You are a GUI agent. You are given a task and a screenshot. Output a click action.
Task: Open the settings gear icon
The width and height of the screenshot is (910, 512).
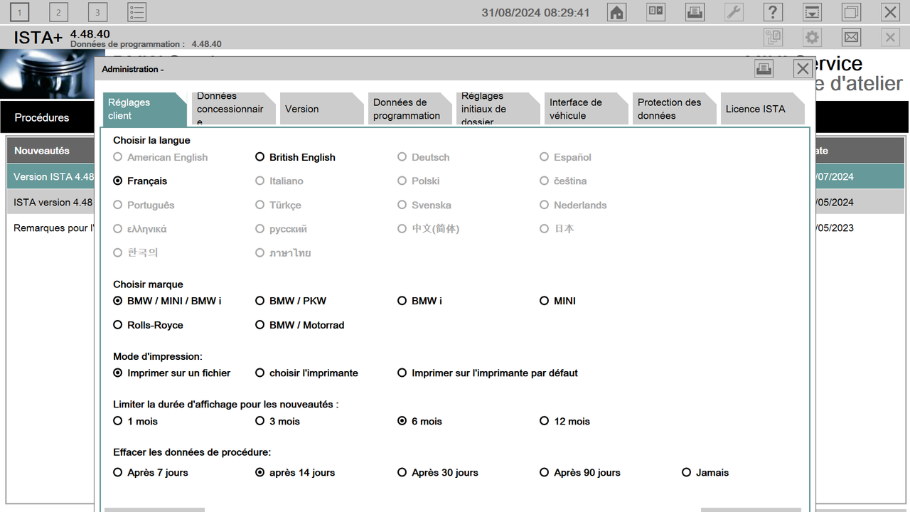pos(812,38)
